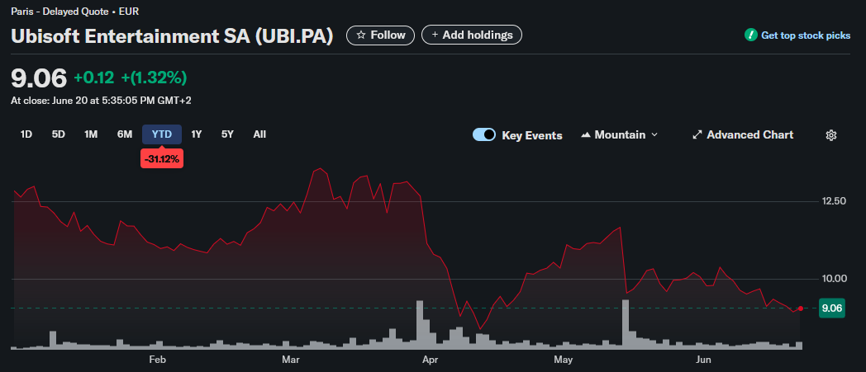The image size is (866, 372).
Task: Click the Apr x-axis label
Action: (x=429, y=360)
